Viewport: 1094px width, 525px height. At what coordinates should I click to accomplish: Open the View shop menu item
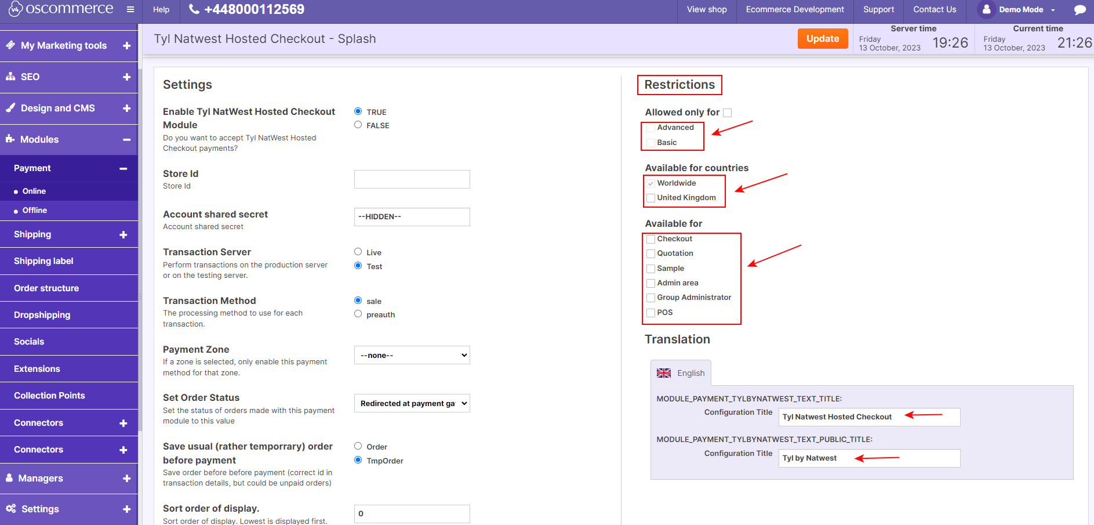706,9
